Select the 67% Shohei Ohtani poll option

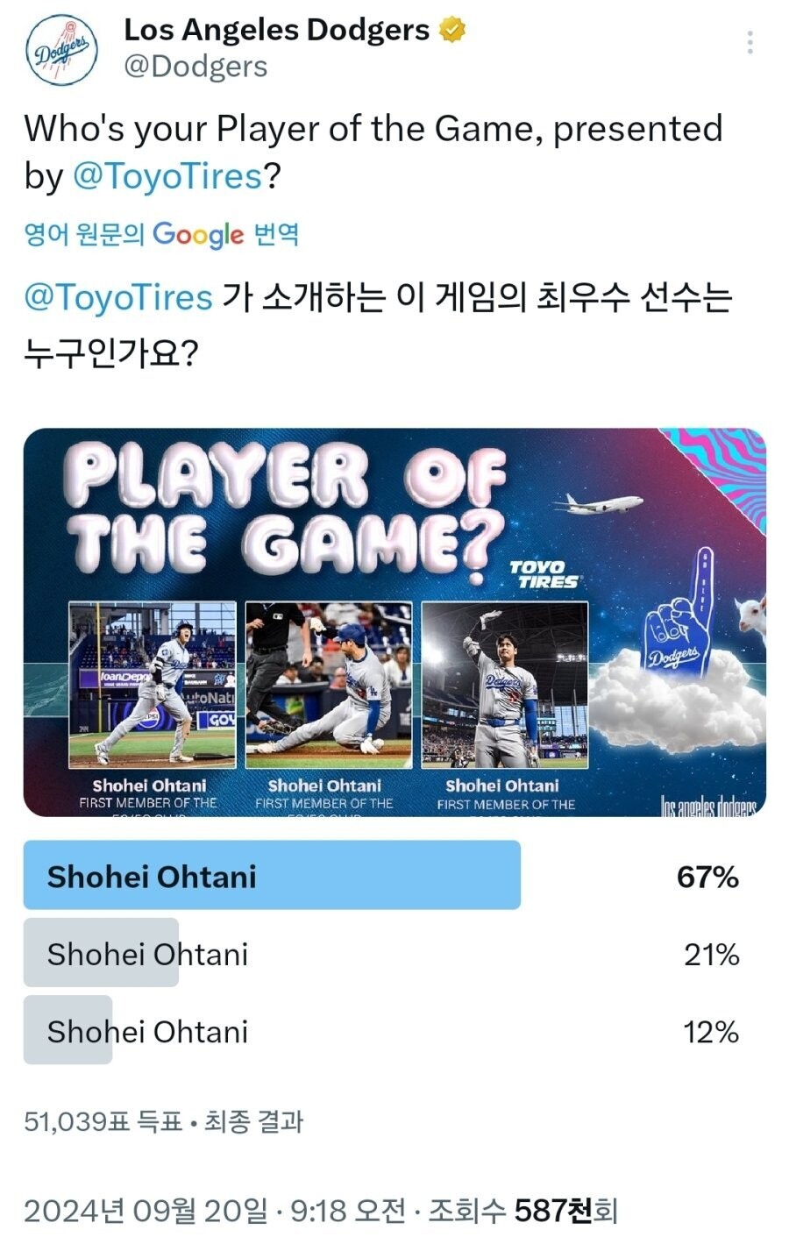coord(272,876)
